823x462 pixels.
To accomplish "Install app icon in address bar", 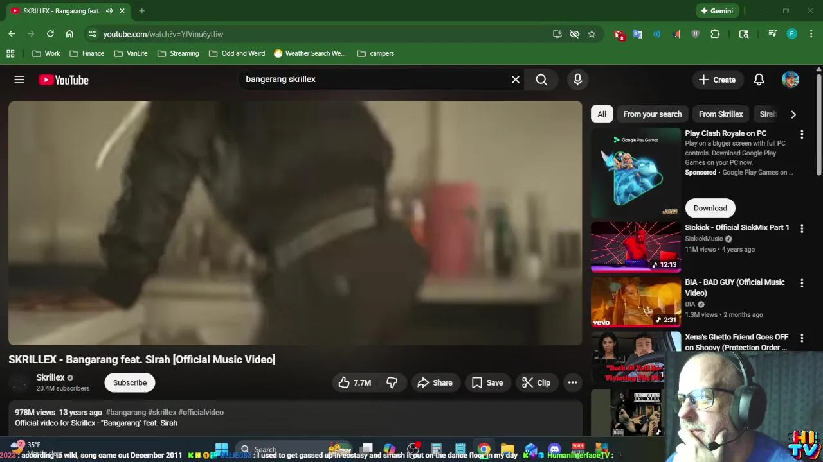I will [x=557, y=34].
